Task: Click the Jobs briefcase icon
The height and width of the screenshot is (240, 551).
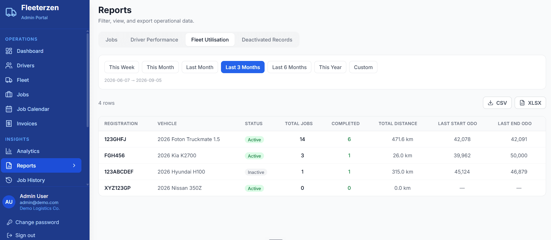Action: coord(9,95)
